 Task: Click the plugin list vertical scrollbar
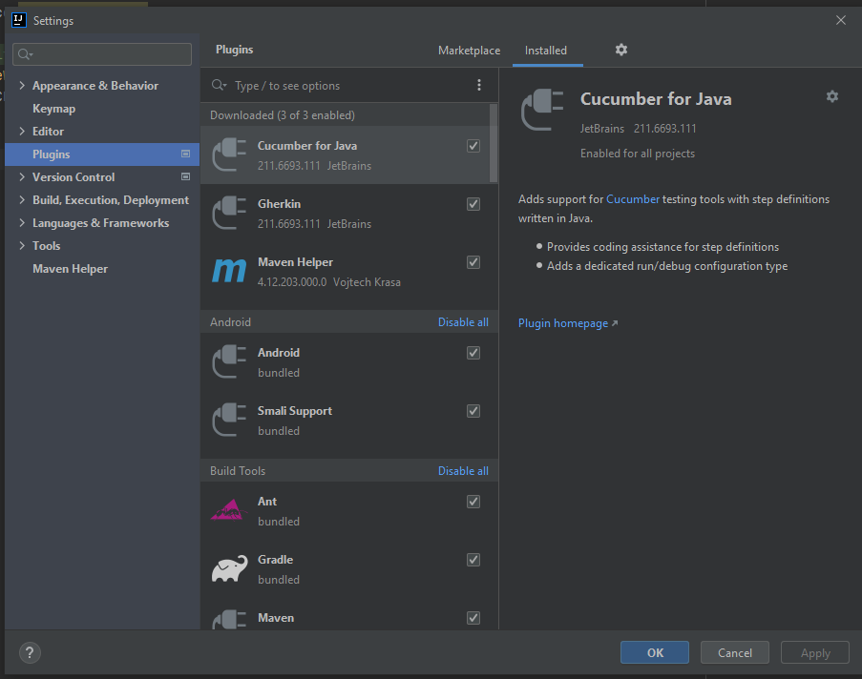click(494, 143)
